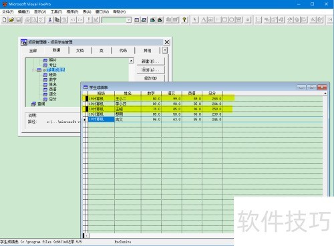Click the project tree scroll up arrow
The image size is (334, 246).
pyautogui.click(x=131, y=61)
